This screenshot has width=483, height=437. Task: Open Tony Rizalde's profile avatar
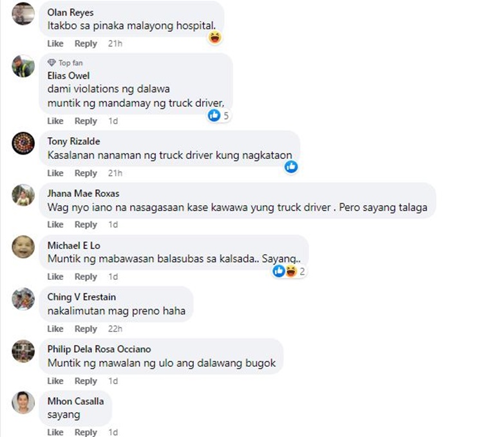tap(23, 143)
